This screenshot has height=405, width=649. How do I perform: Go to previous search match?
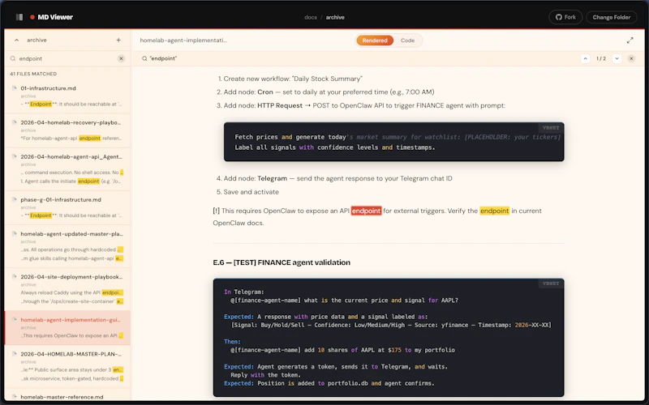(585, 58)
